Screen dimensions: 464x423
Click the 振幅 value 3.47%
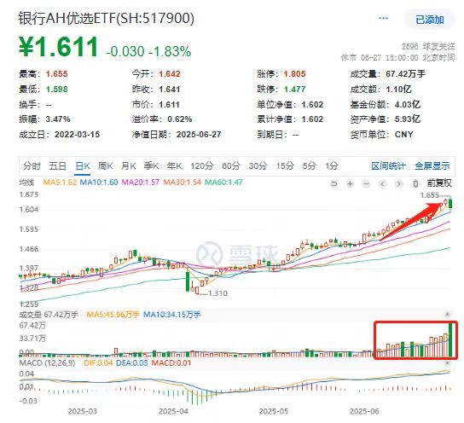[58, 119]
